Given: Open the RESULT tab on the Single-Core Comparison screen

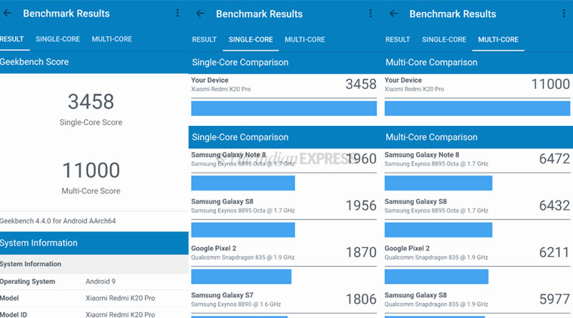Looking at the screenshot, I should [x=205, y=39].
